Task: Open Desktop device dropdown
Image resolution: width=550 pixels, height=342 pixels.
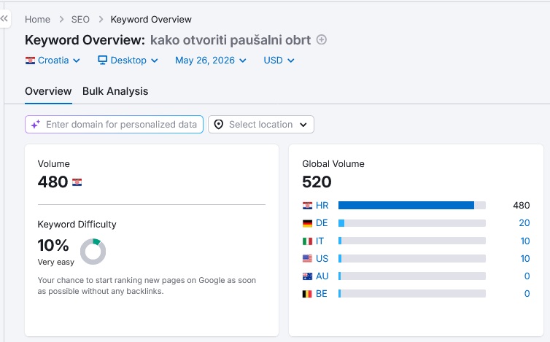Action: (128, 61)
